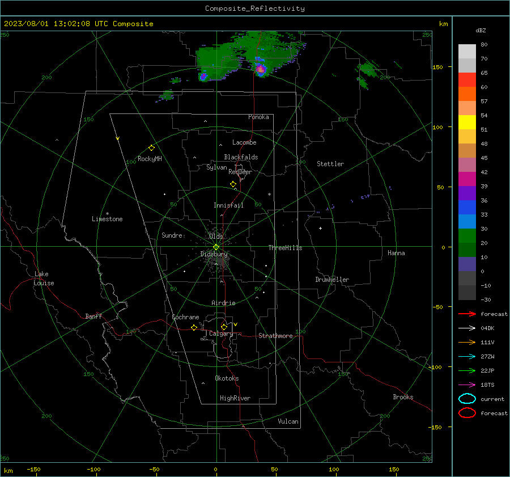The height and width of the screenshot is (477, 510).
Task: Select the orange 60 dBZ swatch
Action: tap(467, 94)
